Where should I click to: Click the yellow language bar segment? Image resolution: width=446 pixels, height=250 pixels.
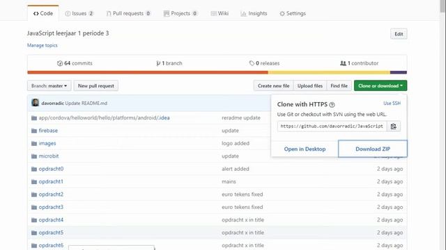click(x=329, y=72)
